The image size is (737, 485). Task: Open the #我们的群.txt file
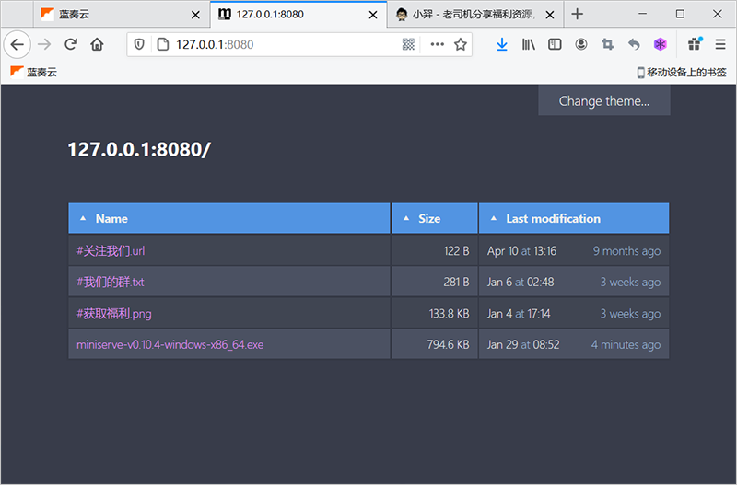pos(110,282)
